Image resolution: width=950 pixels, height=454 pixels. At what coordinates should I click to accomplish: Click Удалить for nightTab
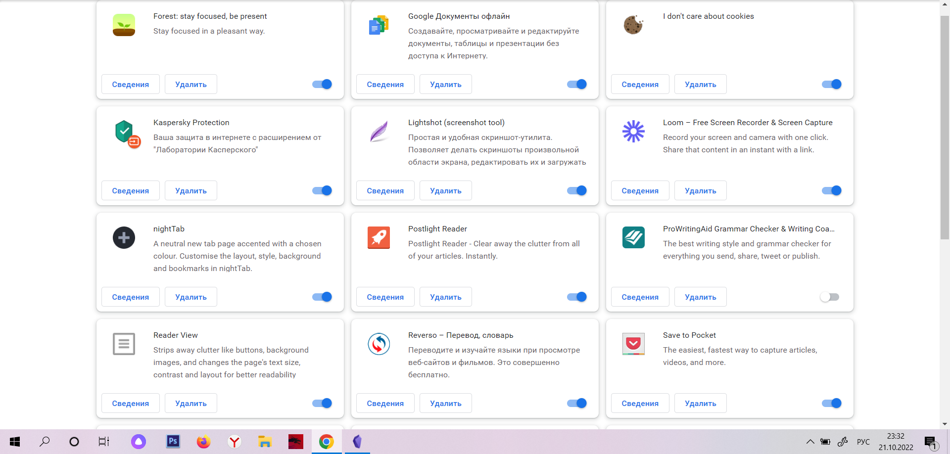pyautogui.click(x=191, y=297)
